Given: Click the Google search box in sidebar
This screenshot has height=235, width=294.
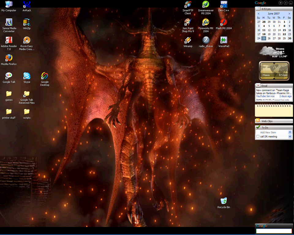Looking at the screenshot, I should coord(274,231).
